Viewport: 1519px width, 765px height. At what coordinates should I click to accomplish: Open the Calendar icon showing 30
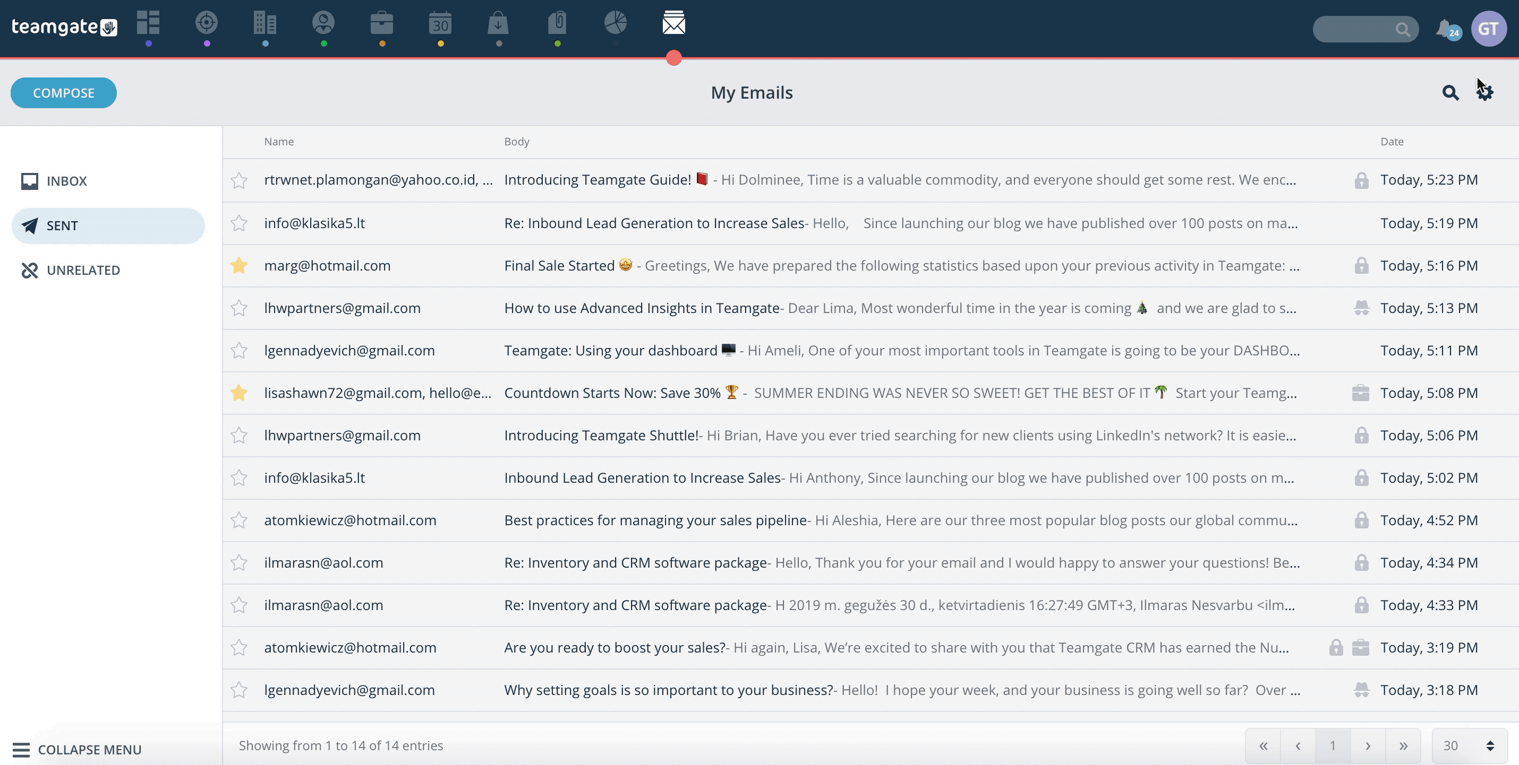coord(440,23)
